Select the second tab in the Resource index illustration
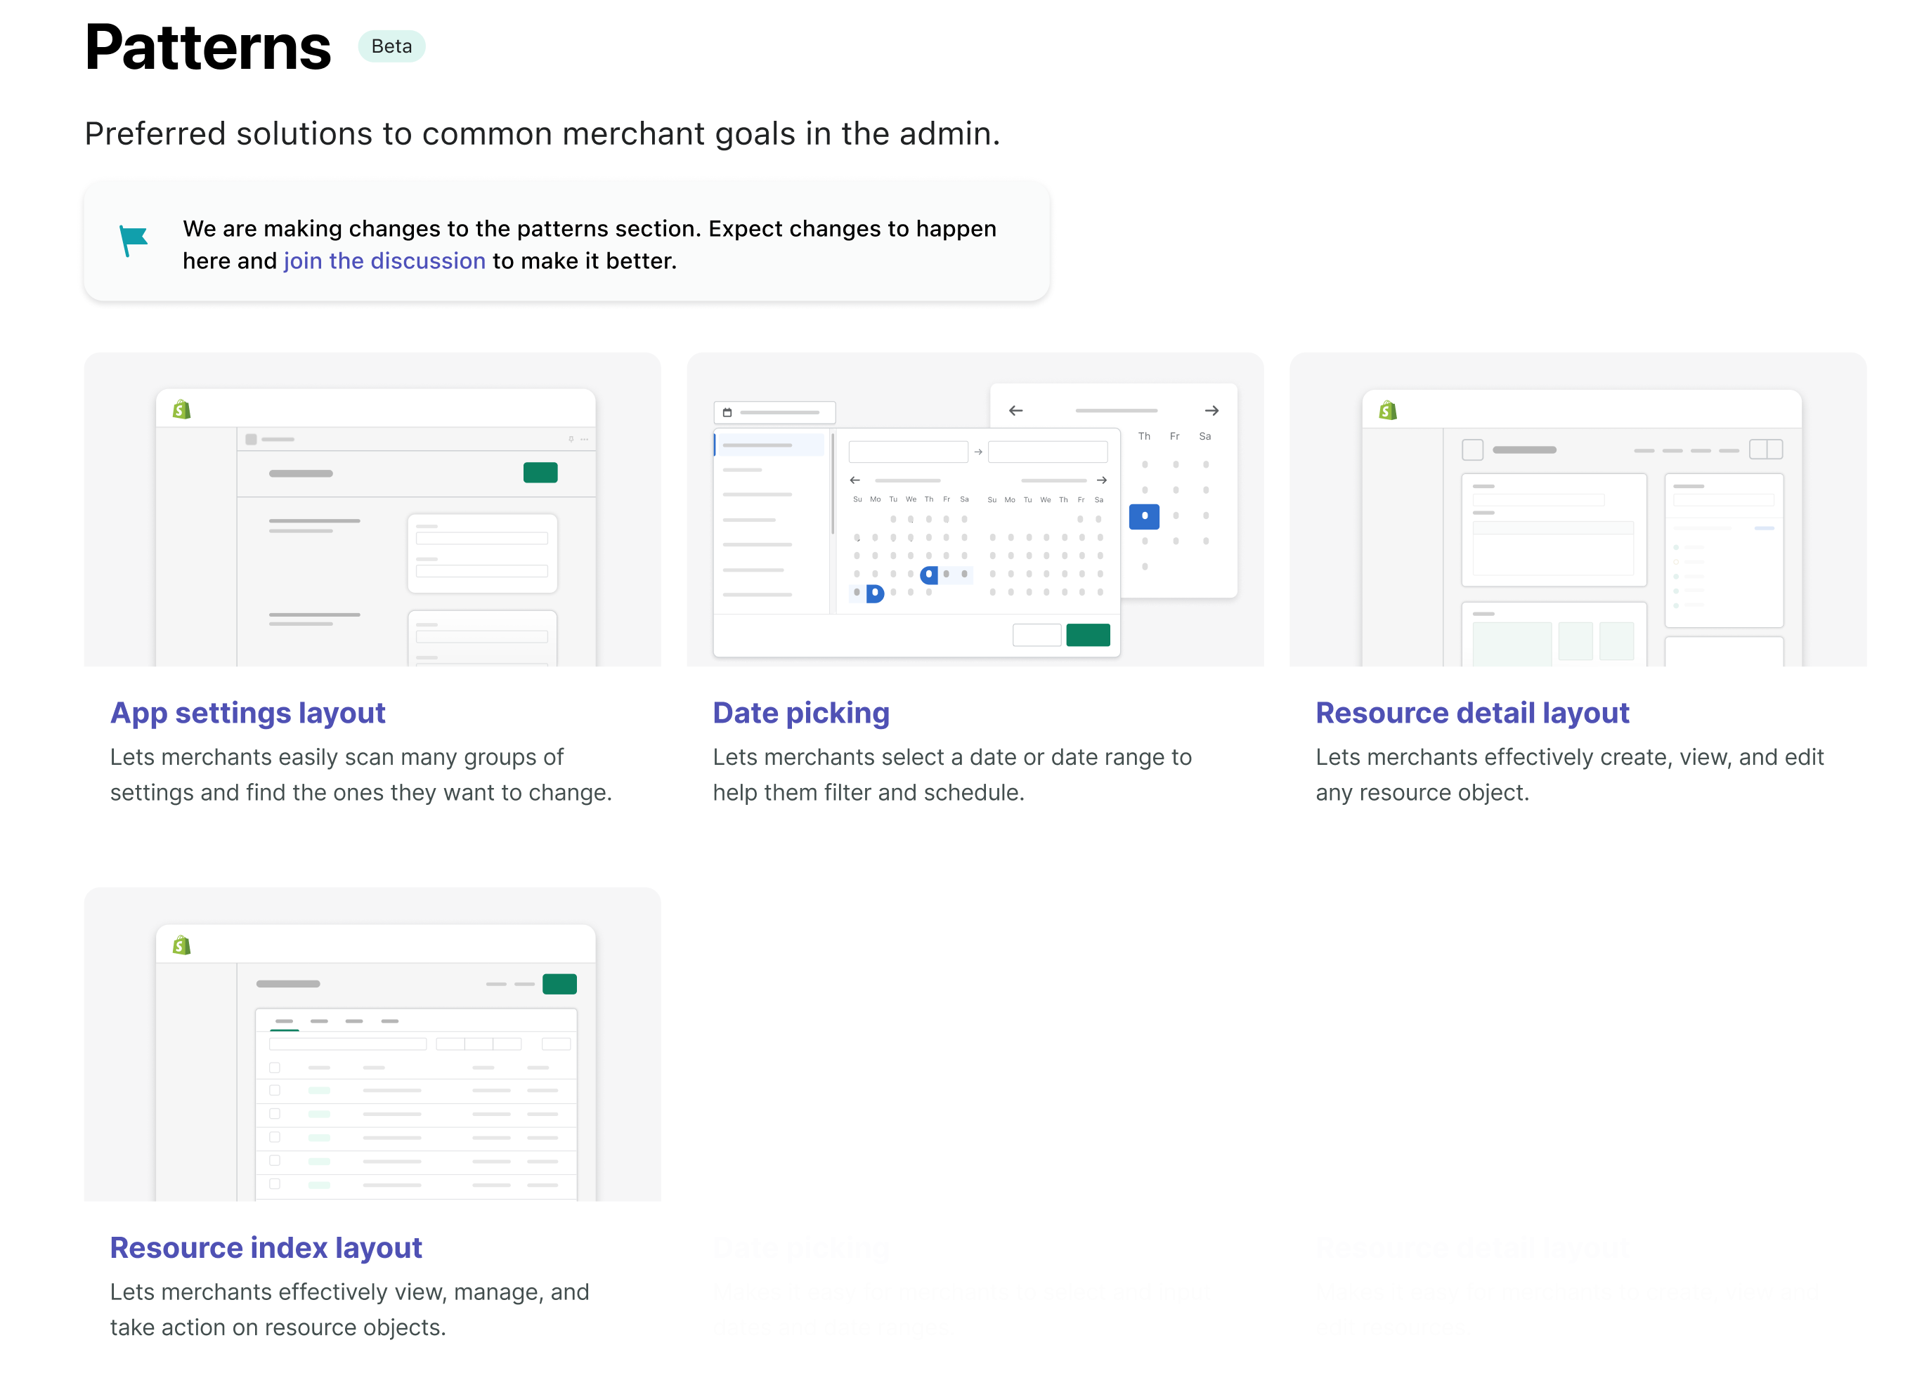The image size is (1910, 1392). pos(320,1021)
